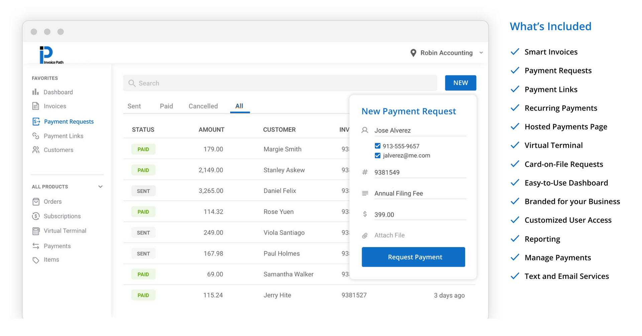The height and width of the screenshot is (336, 642).
Task: Select the Dashboard icon in sidebar
Action: (36, 92)
